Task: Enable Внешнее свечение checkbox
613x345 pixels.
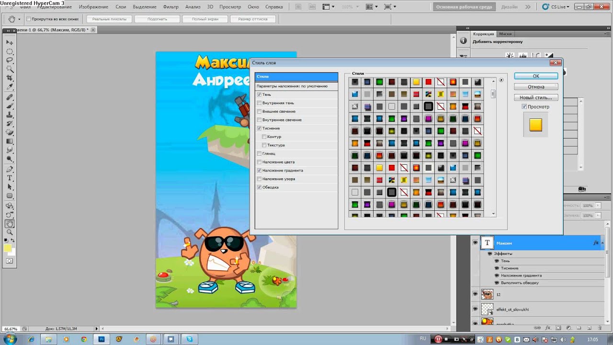Action: point(259,111)
